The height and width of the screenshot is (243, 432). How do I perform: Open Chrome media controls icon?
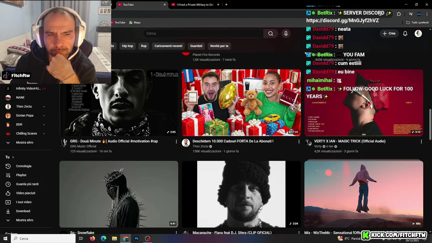(x=411, y=14)
